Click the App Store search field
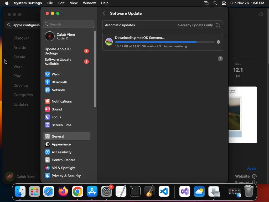The height and width of the screenshot is (202, 269). point(23,25)
